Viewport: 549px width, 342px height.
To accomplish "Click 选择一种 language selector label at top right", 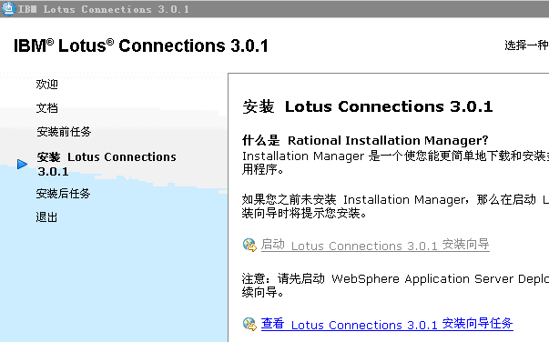I will 526,45.
